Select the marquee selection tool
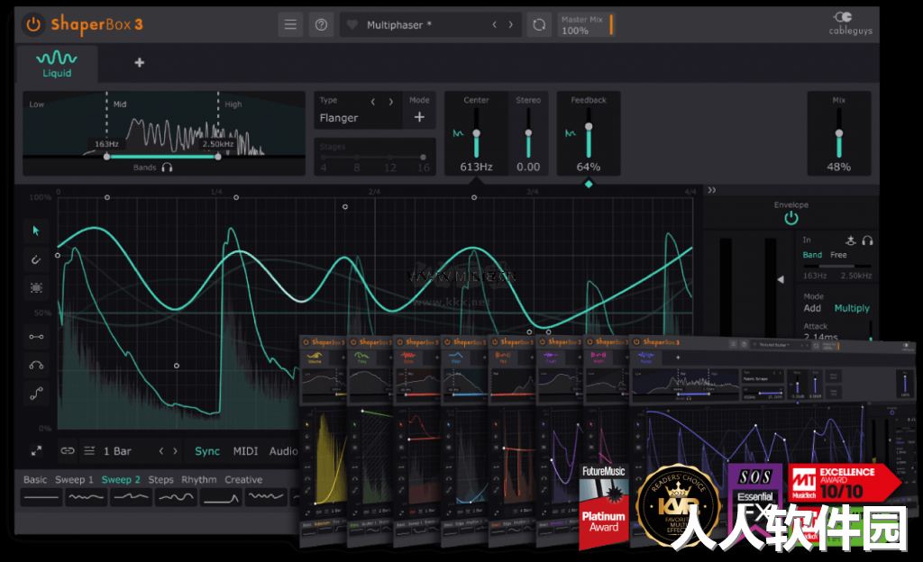The height and width of the screenshot is (562, 923). [x=36, y=287]
